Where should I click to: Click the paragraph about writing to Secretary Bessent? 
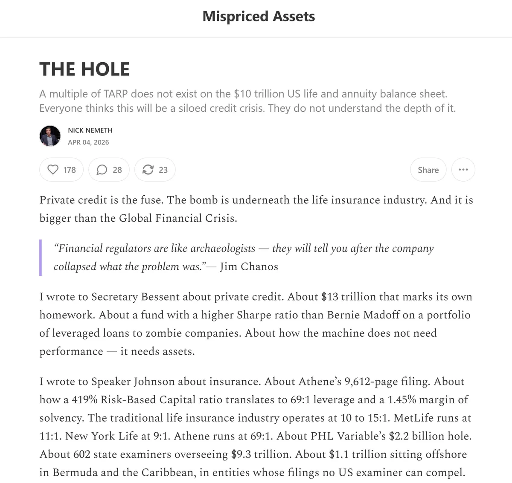(256, 324)
